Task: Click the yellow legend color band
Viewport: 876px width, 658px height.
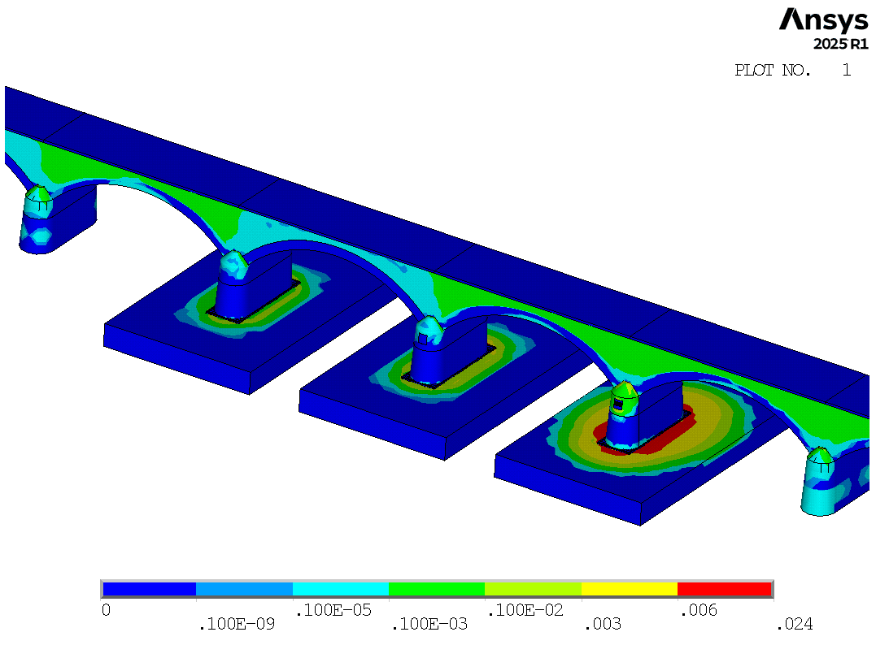Action: [630, 589]
